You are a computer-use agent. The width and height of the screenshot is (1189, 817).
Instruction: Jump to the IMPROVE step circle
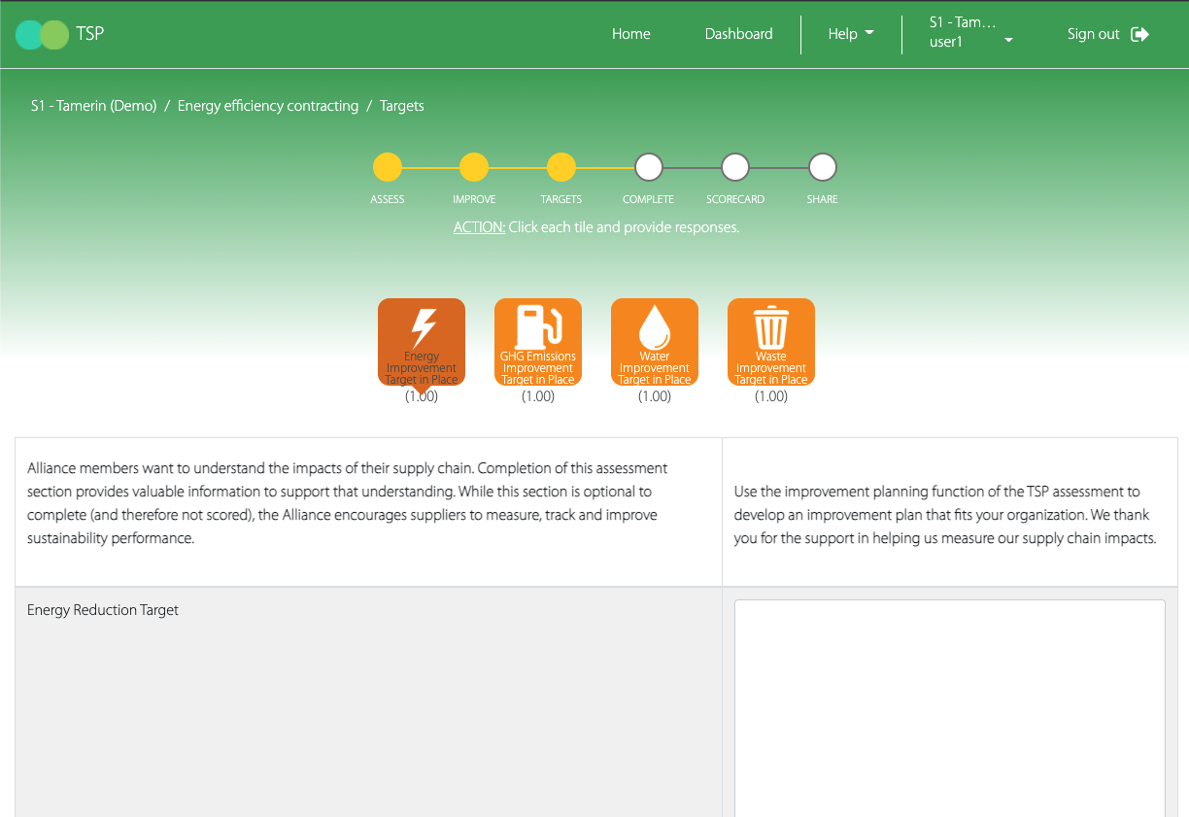(473, 168)
